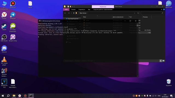This screenshot has height=98, width=175.
Task: Open This PC desktop icon
Action: pos(4,5)
